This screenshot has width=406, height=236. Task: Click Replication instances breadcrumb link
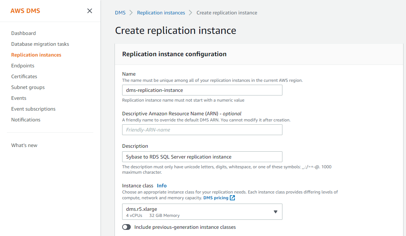(161, 13)
